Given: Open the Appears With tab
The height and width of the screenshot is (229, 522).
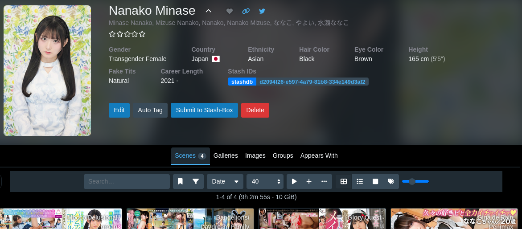Looking at the screenshot, I should pos(319,155).
